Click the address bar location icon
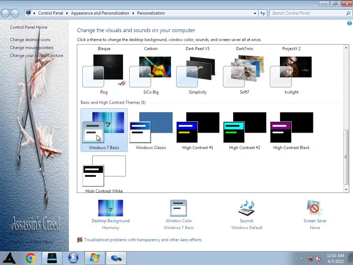 click(x=28, y=13)
